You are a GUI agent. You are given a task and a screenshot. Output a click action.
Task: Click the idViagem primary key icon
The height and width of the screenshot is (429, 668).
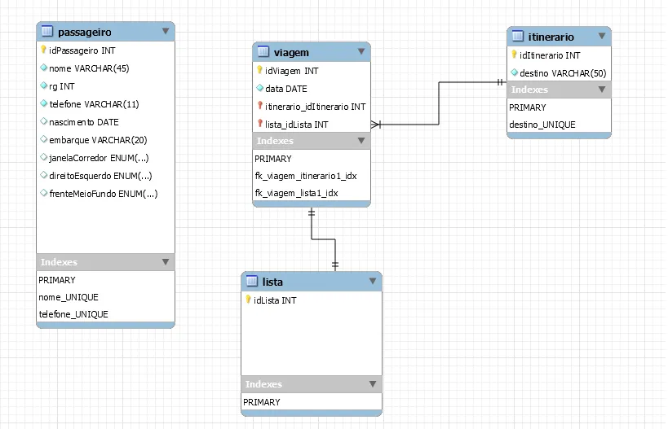(x=259, y=71)
